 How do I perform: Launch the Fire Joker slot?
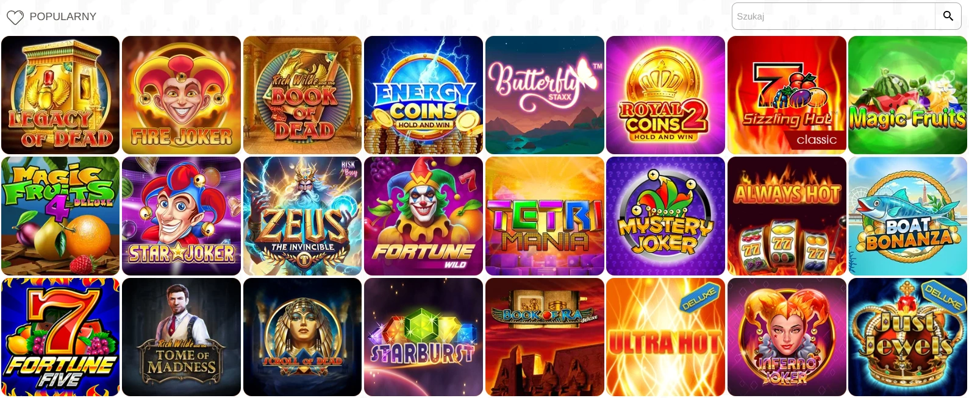181,95
